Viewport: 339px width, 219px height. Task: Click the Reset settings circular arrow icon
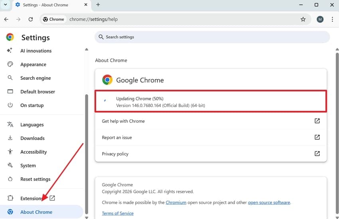tap(10, 179)
